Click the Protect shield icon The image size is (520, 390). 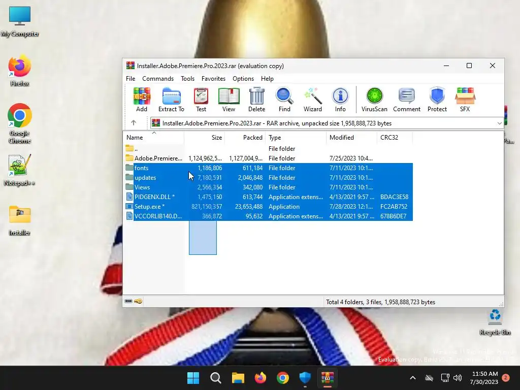[437, 100]
